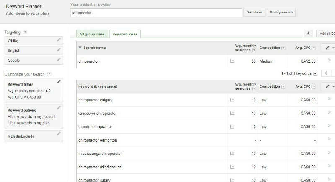The height and width of the screenshot is (182, 335).
Task: Click keyword text chiropractor edmonton
Action: point(98,140)
